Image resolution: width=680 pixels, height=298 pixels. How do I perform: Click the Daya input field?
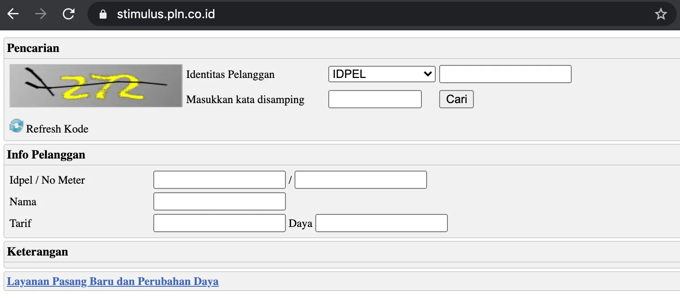click(x=381, y=223)
